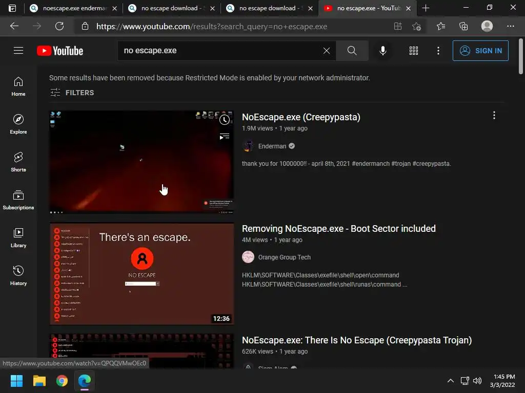Switch to the noescape.exe enderman tab
The width and height of the screenshot is (525, 393).
(x=73, y=8)
